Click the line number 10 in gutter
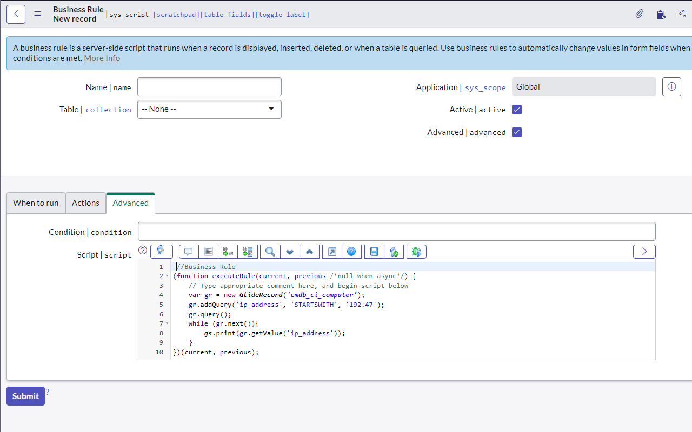692x432 pixels. pos(159,352)
